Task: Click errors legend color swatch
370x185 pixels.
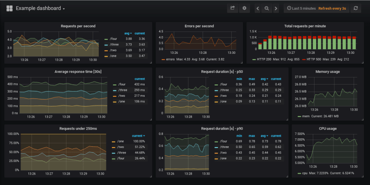Action: pyautogui.click(x=163, y=59)
